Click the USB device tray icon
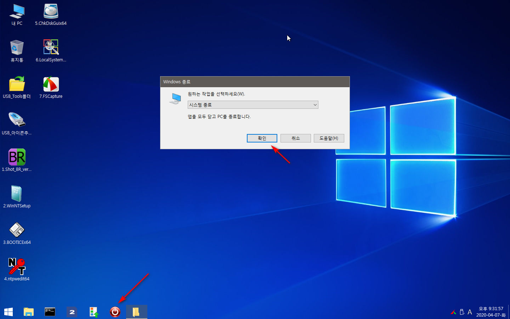 [x=462, y=312]
